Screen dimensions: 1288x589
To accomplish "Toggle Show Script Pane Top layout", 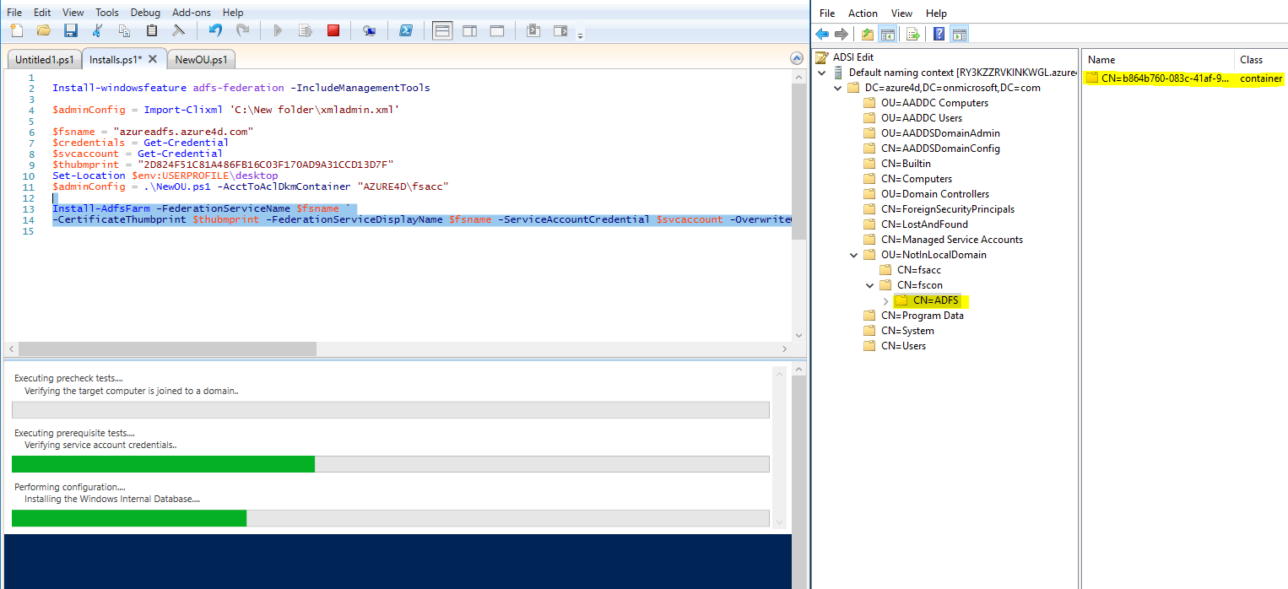I will point(442,30).
